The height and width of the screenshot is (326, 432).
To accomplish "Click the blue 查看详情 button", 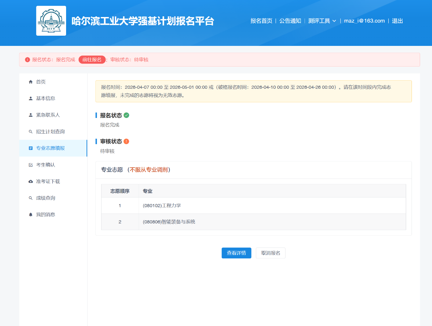I will (236, 253).
